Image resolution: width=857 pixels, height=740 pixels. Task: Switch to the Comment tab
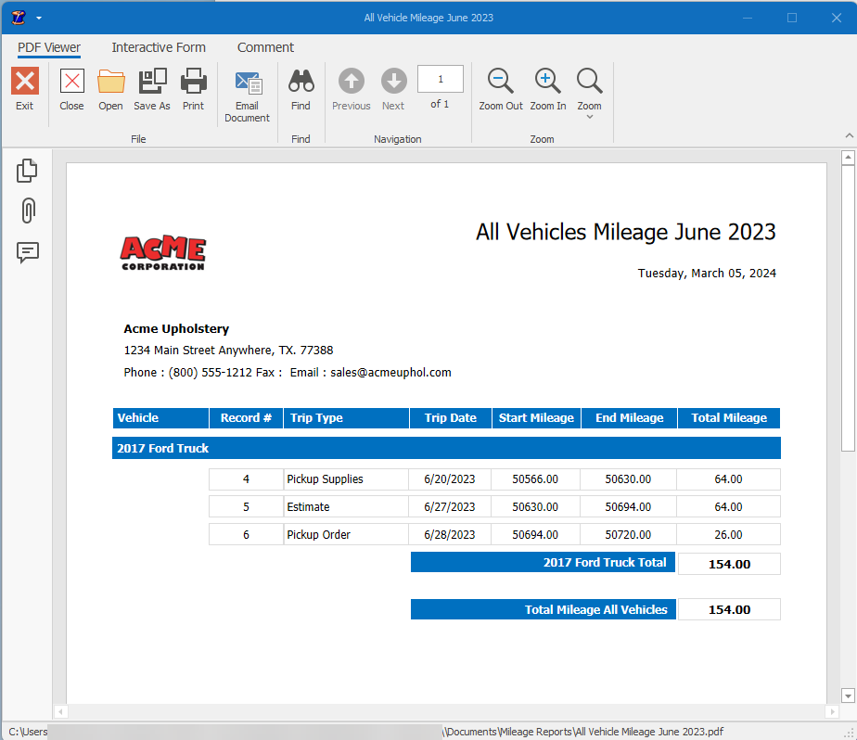click(x=265, y=47)
